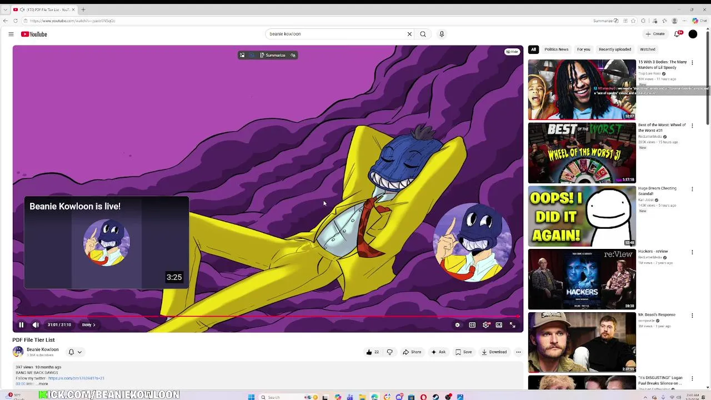The image size is (711, 400).
Task: Click the first icon in video overlay toolbar
Action: point(242,55)
